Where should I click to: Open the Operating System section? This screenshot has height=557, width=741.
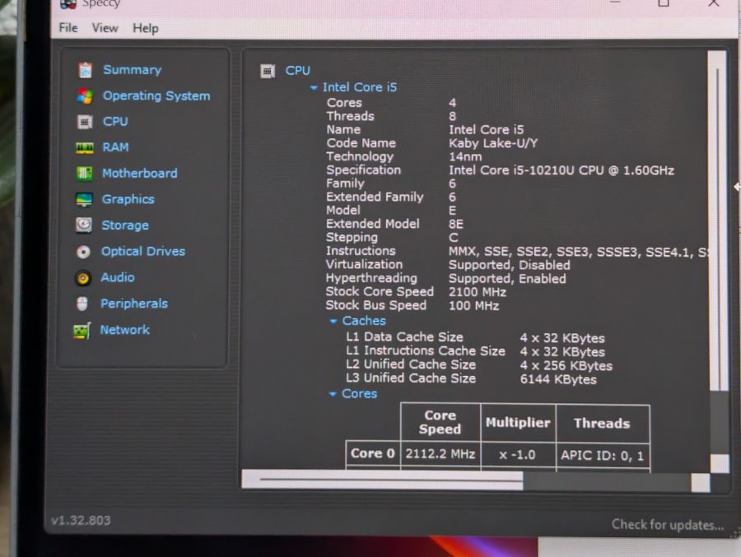pos(156,96)
